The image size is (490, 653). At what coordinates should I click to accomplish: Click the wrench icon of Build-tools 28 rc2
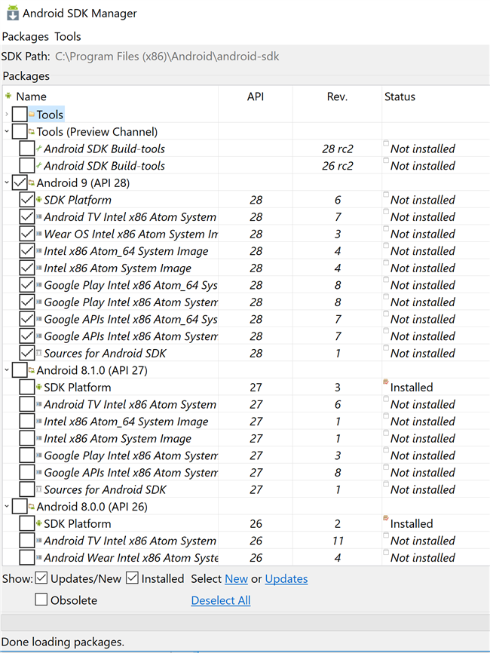(38, 149)
